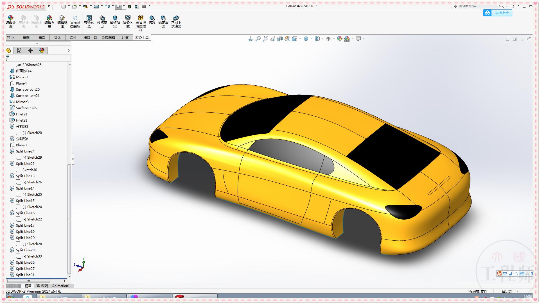Click the appearance color sphere on the heads-up toolbar
This screenshot has width=539, height=303.
(x=339, y=38)
